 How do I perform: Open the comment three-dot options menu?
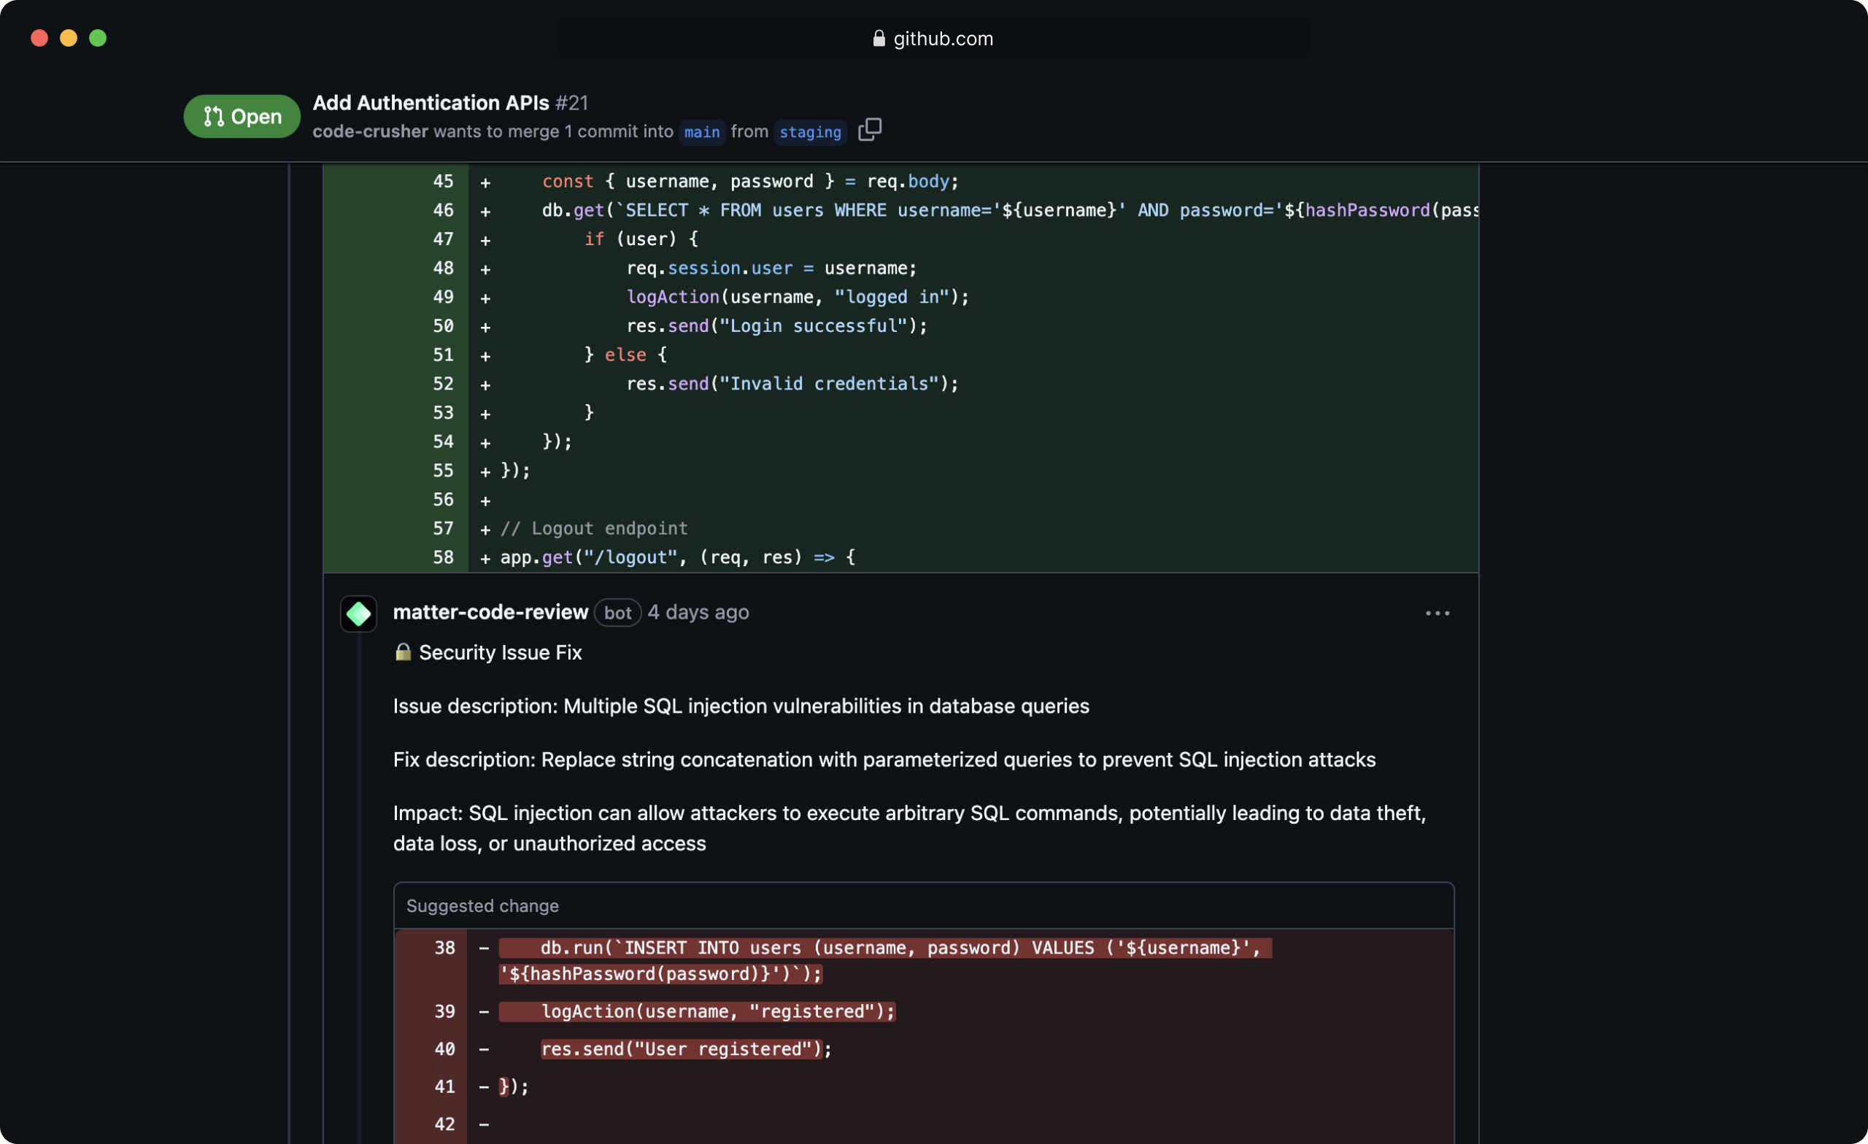coord(1437,613)
